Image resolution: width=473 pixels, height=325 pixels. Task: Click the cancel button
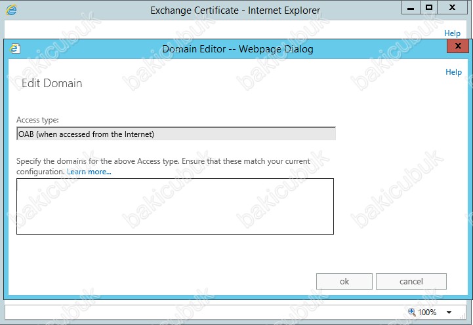click(411, 281)
